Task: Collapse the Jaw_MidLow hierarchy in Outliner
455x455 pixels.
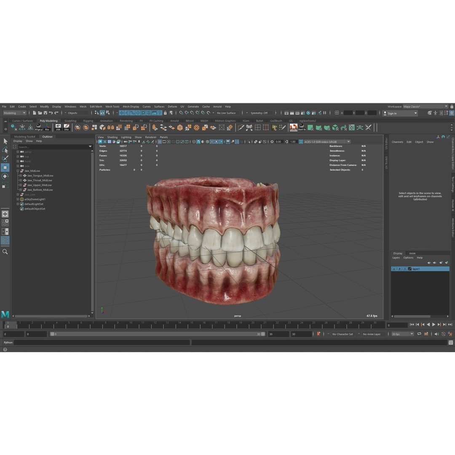Action: pyautogui.click(x=17, y=171)
